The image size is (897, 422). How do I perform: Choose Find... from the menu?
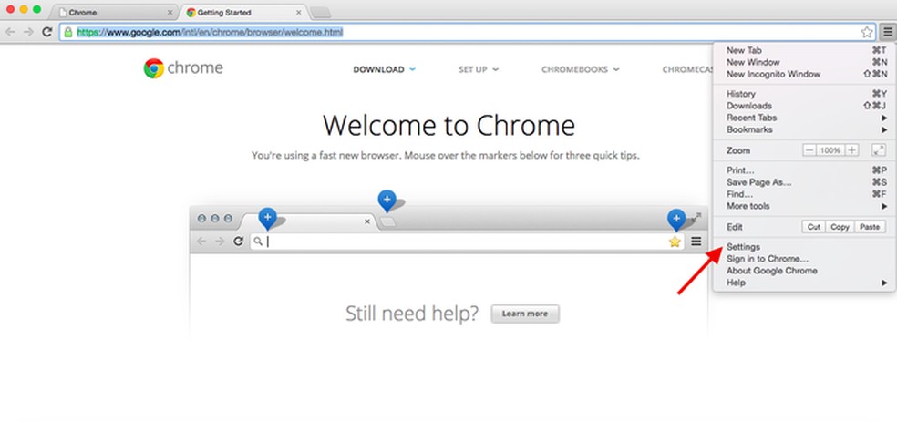804,194
